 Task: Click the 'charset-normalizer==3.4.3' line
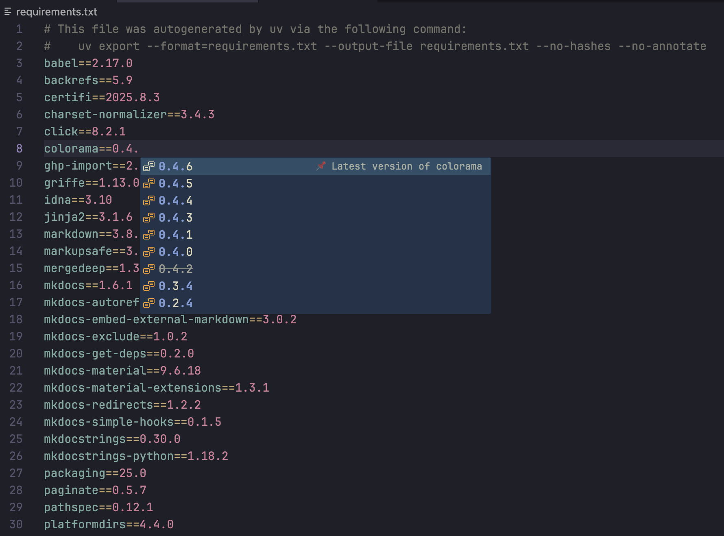click(129, 114)
